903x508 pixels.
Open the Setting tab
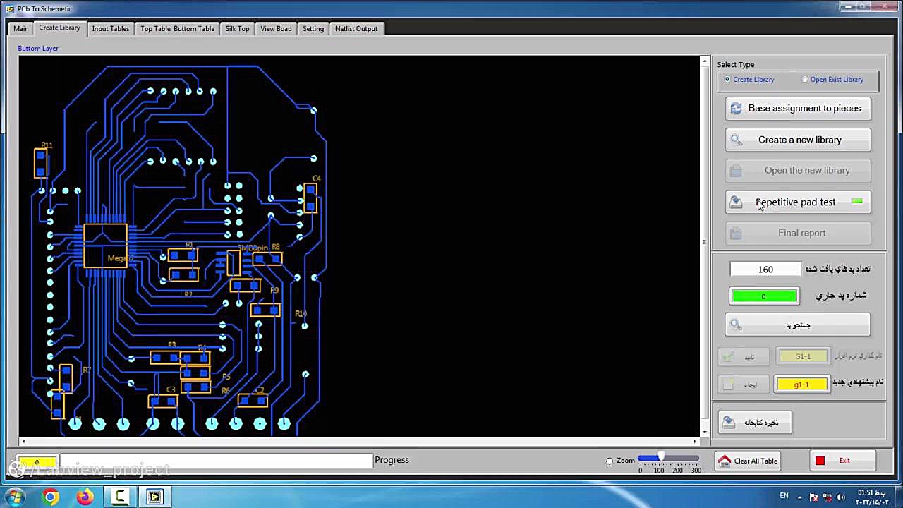click(313, 29)
